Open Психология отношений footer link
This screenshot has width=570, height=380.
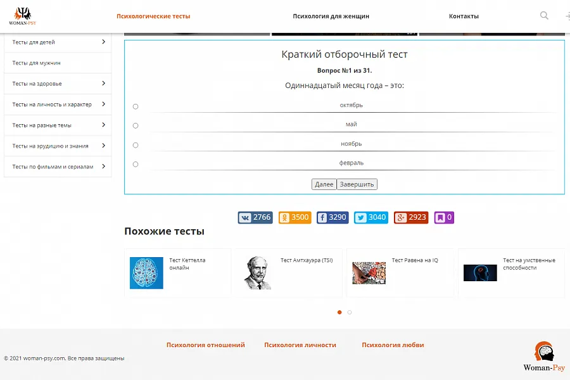pyautogui.click(x=205, y=345)
